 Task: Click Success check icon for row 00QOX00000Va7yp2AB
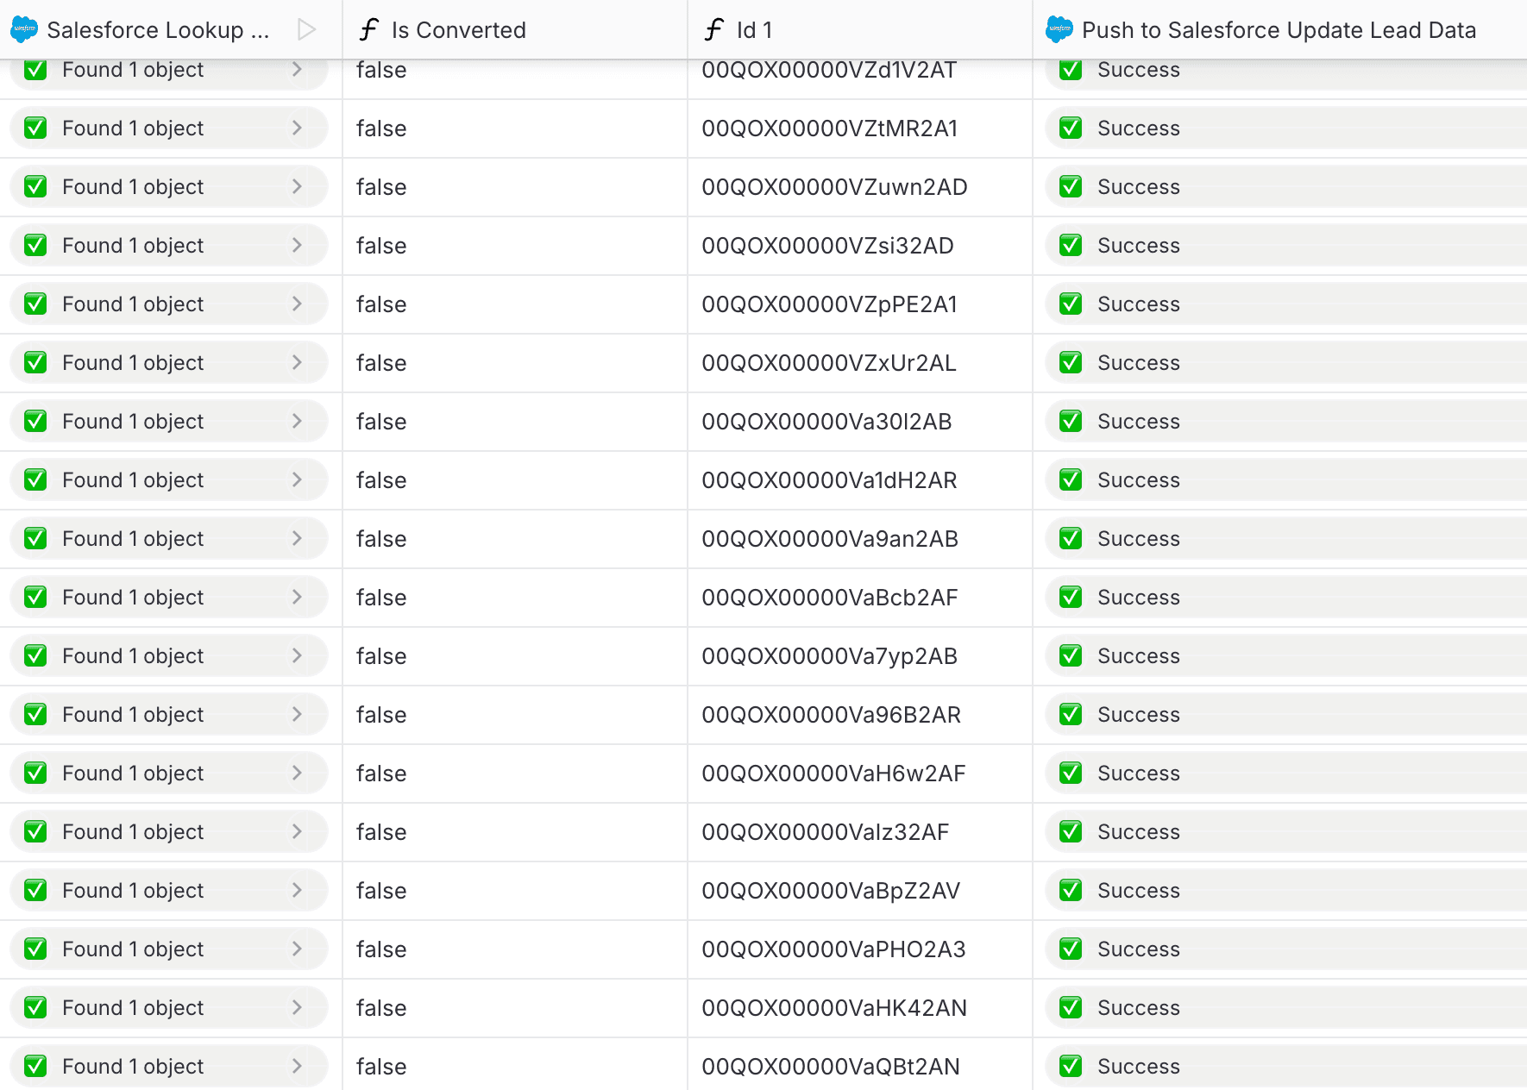coord(1071,656)
